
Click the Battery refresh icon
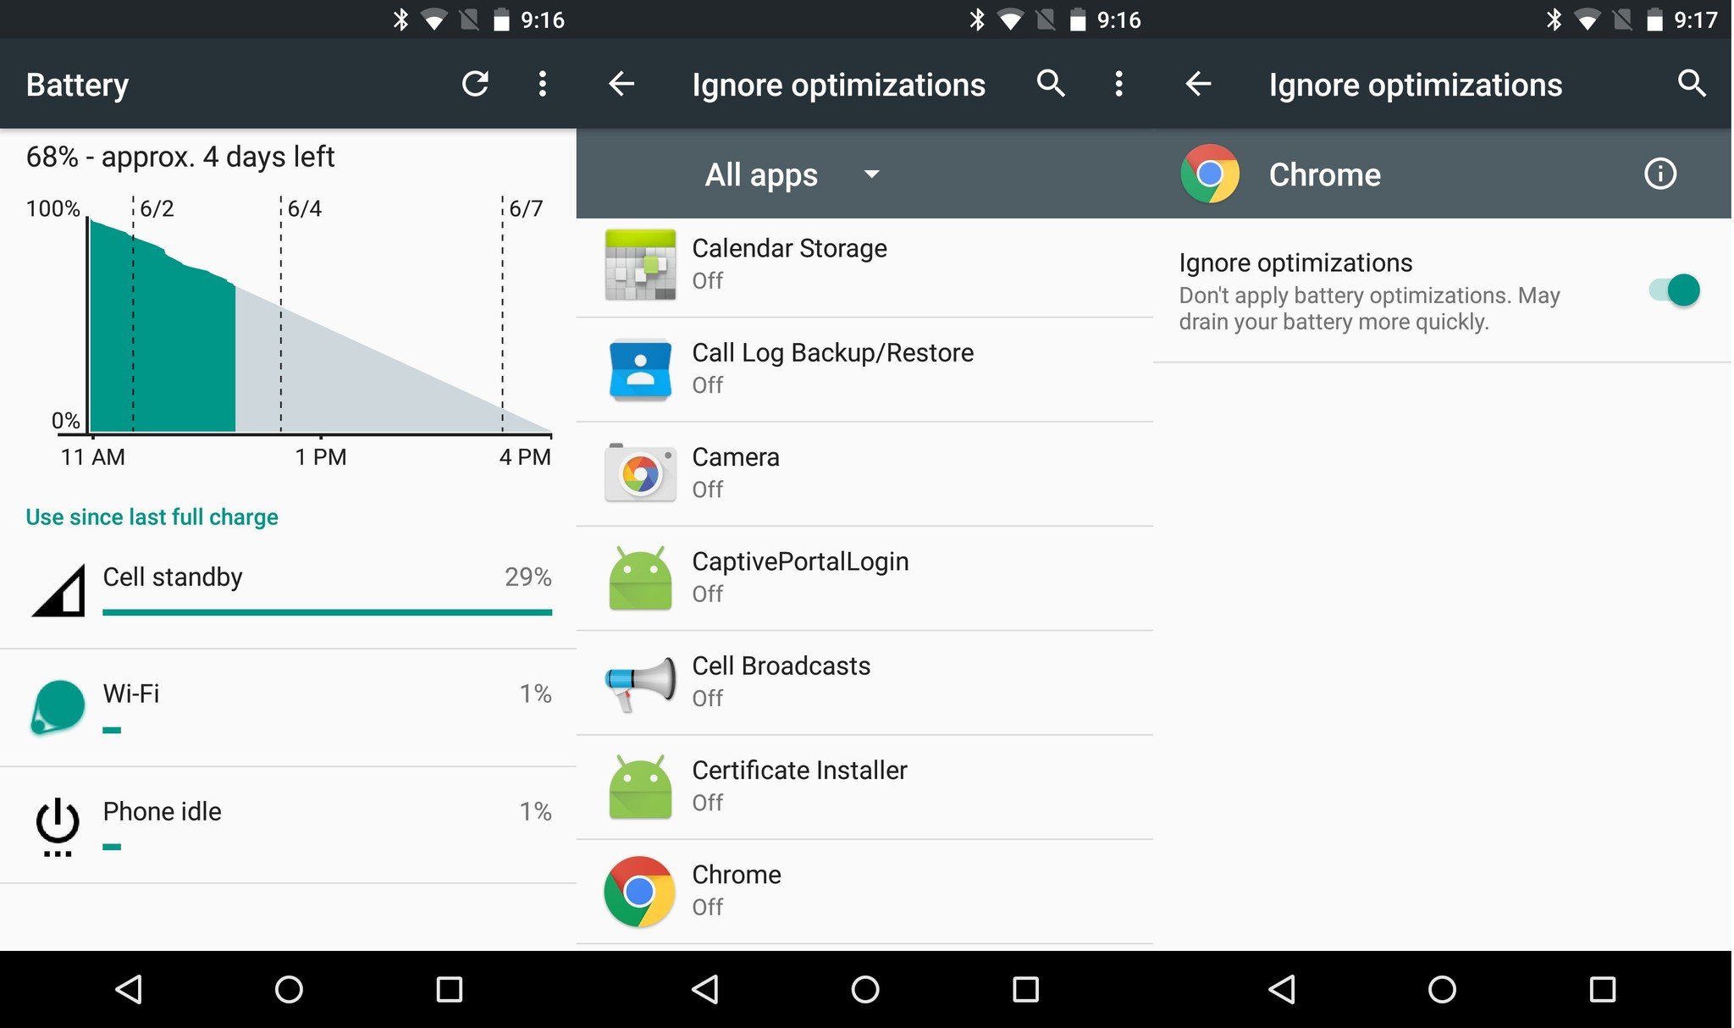click(x=476, y=83)
